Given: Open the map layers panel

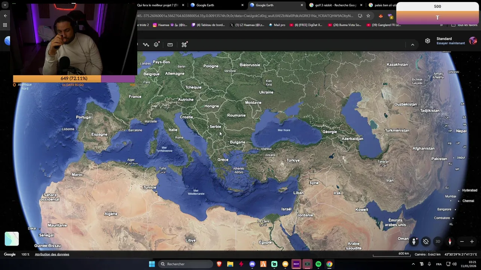Looking at the screenshot, I should coord(156,45).
